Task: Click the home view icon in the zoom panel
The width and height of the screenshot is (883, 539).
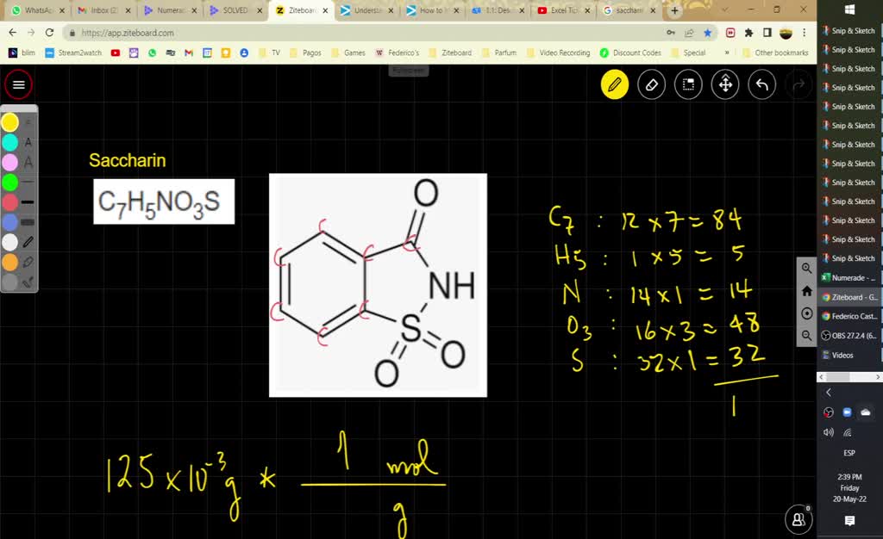Action: 806,291
